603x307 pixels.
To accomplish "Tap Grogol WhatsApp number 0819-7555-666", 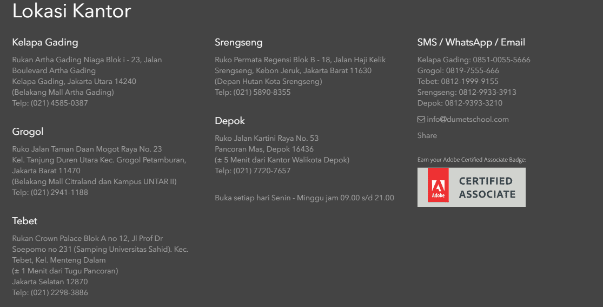I will [472, 71].
